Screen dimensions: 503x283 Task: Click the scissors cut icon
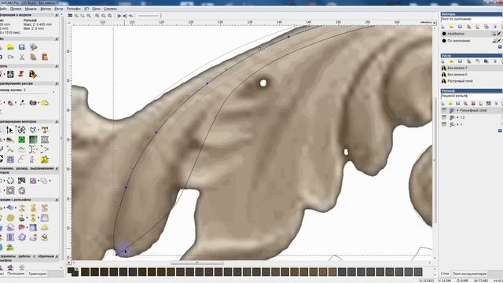pos(22,57)
